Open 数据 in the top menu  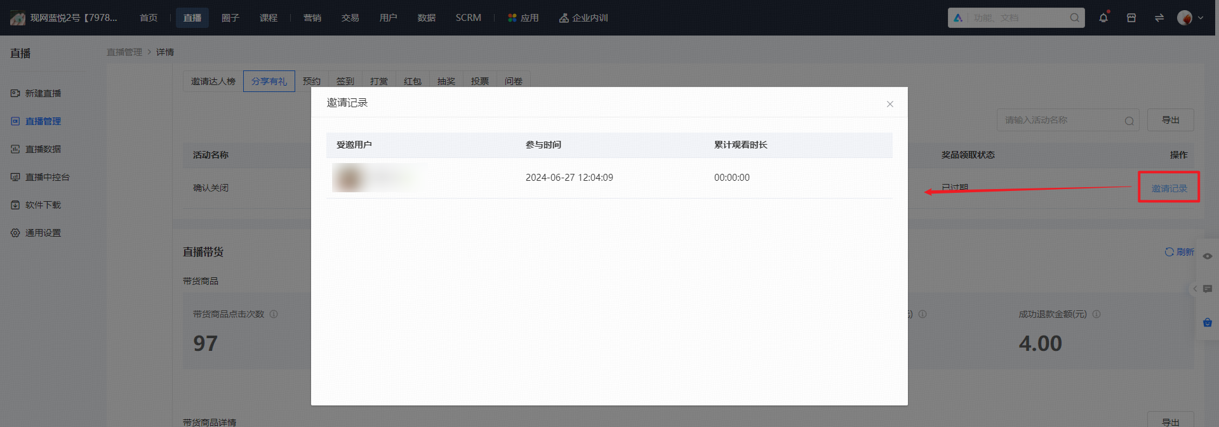(427, 18)
